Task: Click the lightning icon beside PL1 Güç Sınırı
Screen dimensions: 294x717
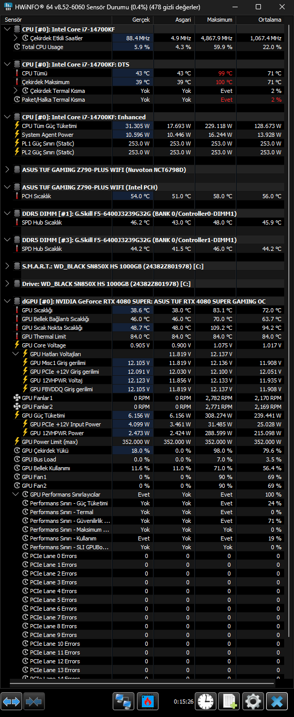Action: [17, 144]
